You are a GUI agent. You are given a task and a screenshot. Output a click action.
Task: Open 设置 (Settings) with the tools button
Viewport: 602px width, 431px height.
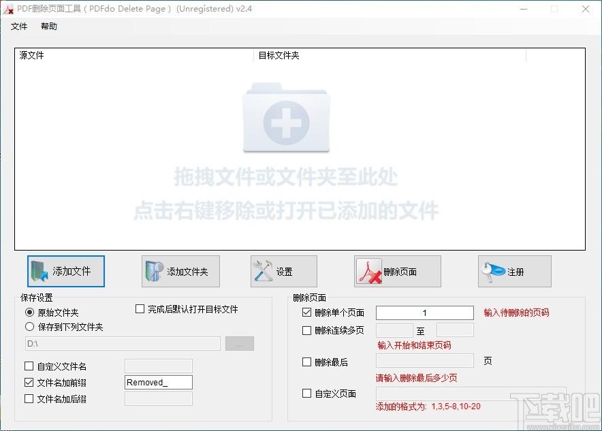pos(284,272)
